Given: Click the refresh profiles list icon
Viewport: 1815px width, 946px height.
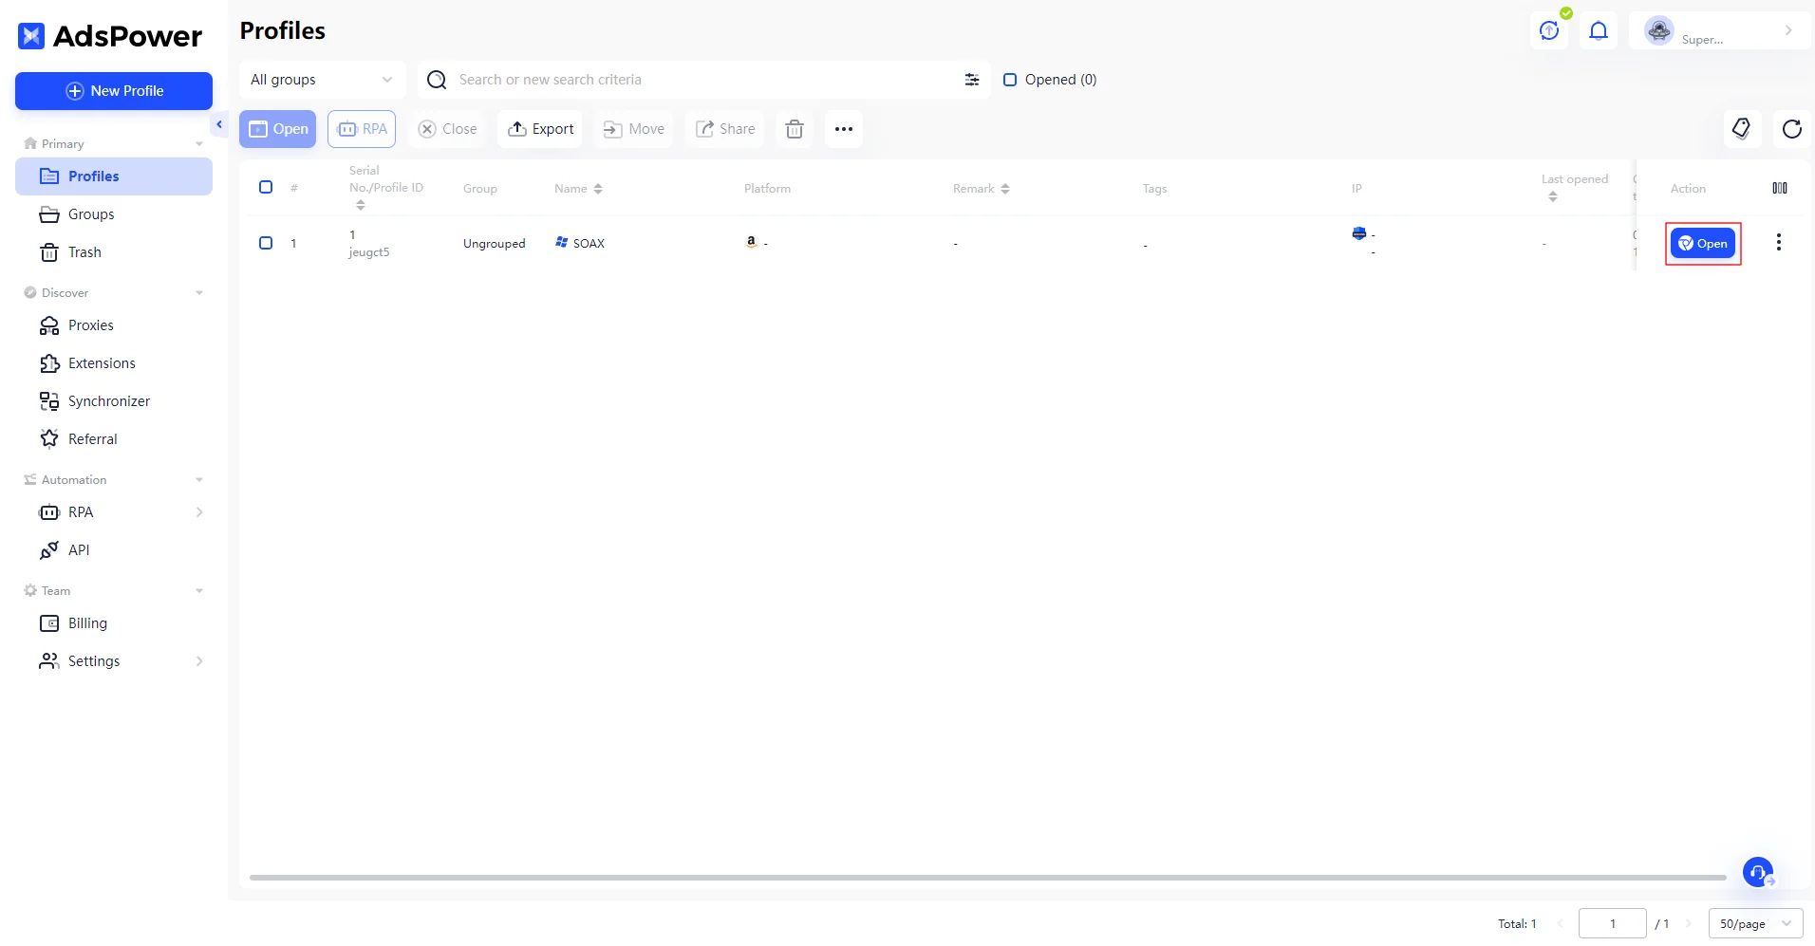Looking at the screenshot, I should point(1791,129).
